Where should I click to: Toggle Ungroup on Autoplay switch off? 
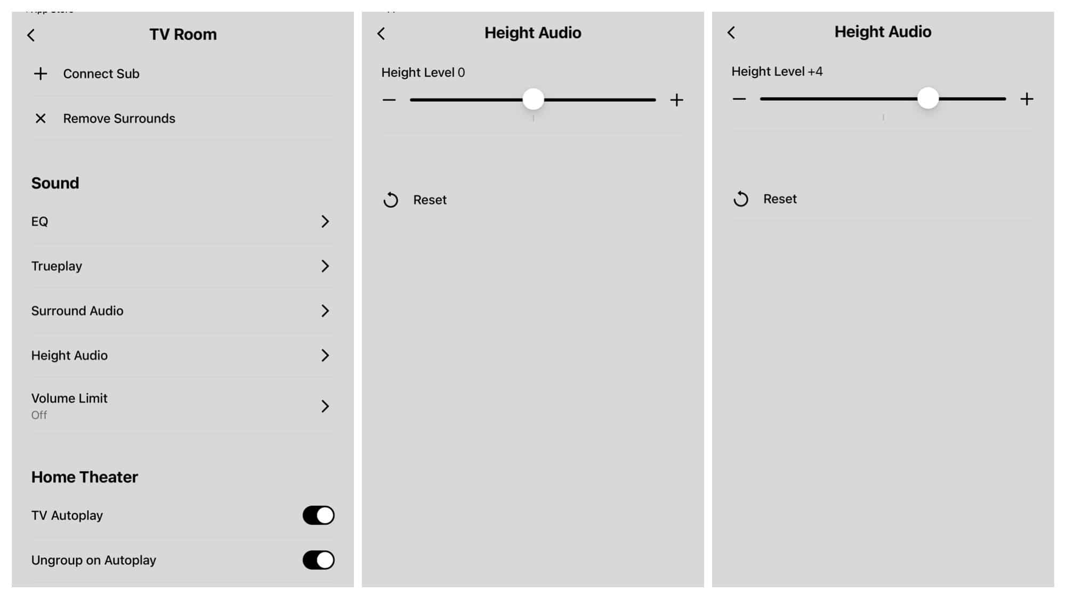click(x=318, y=560)
